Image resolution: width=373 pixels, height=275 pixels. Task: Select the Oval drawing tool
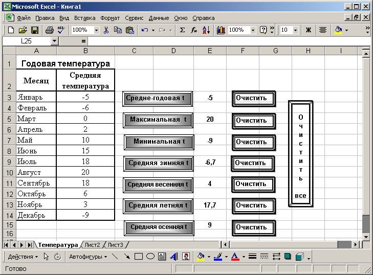coord(150,257)
